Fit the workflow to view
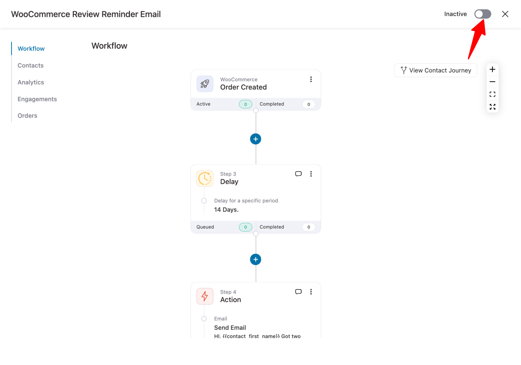Viewport: 521px width, 365px height. tap(492, 94)
